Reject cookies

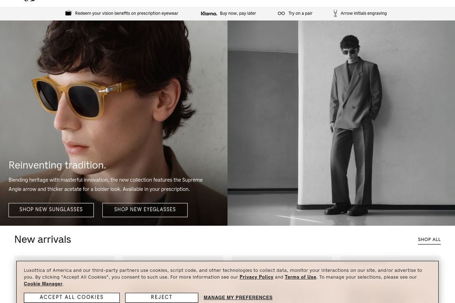coord(162,297)
